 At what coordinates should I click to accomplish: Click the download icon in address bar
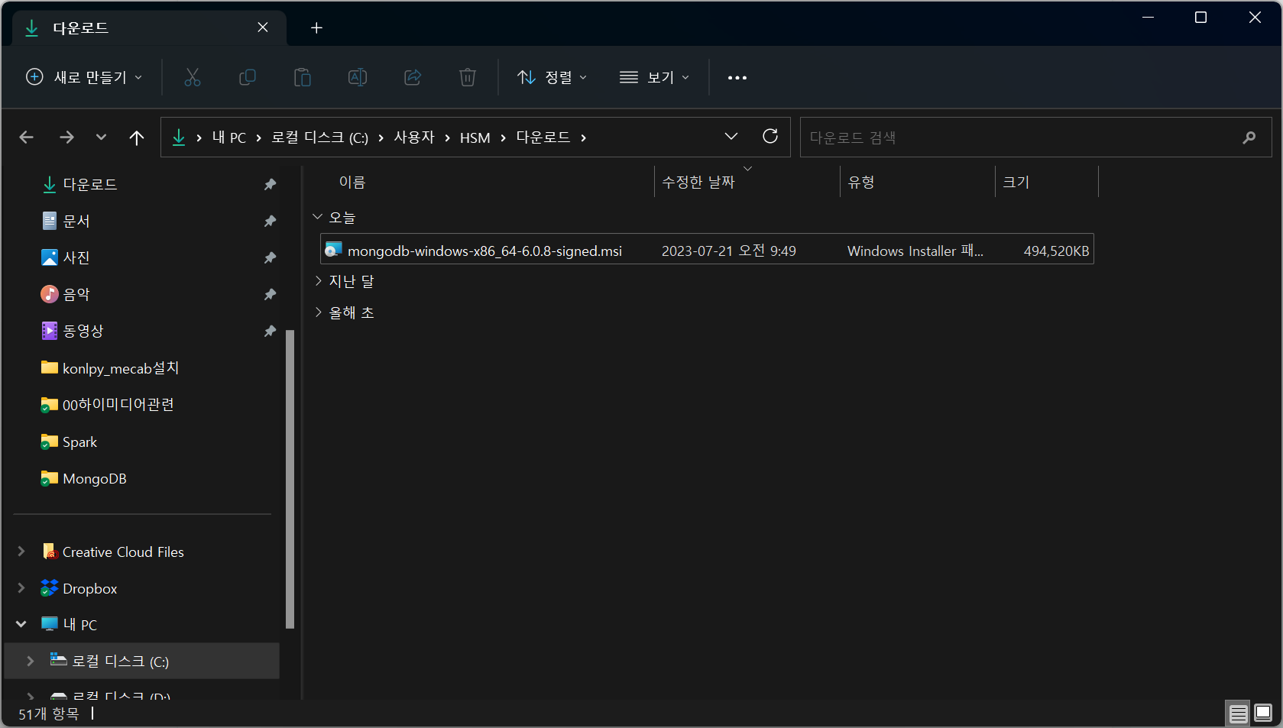[179, 138]
